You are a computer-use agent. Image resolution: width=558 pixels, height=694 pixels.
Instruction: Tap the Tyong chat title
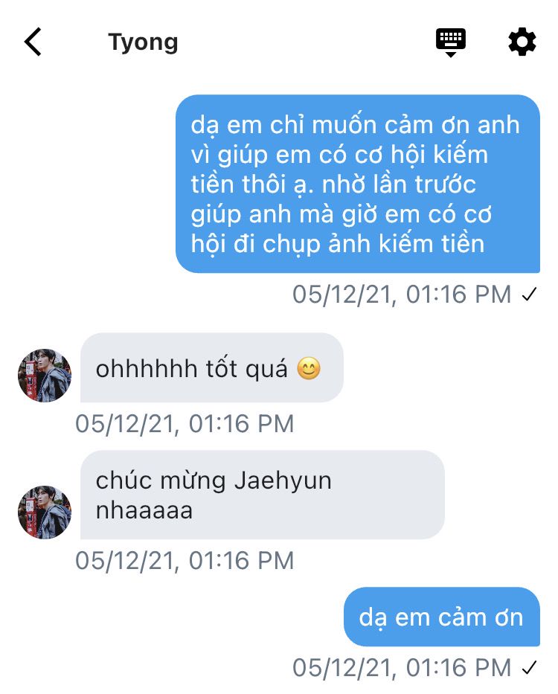click(143, 42)
